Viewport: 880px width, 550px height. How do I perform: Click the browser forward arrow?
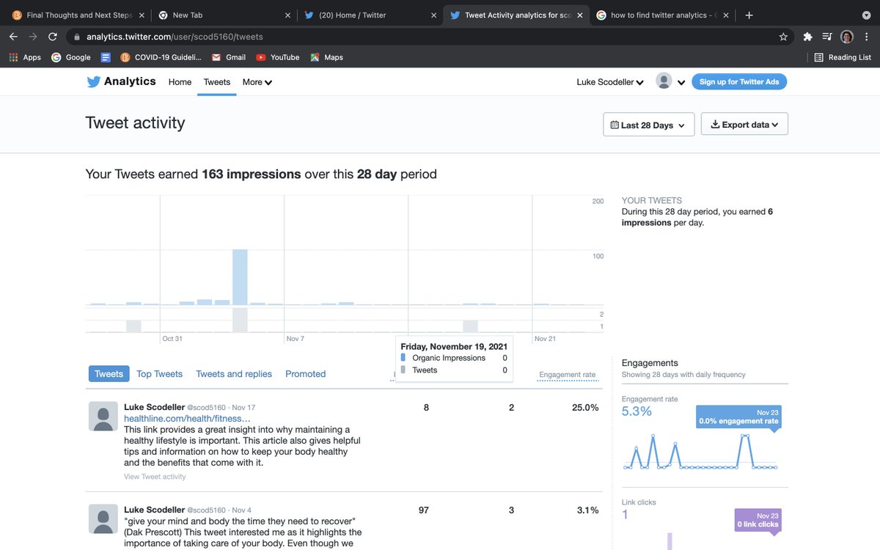(x=33, y=37)
